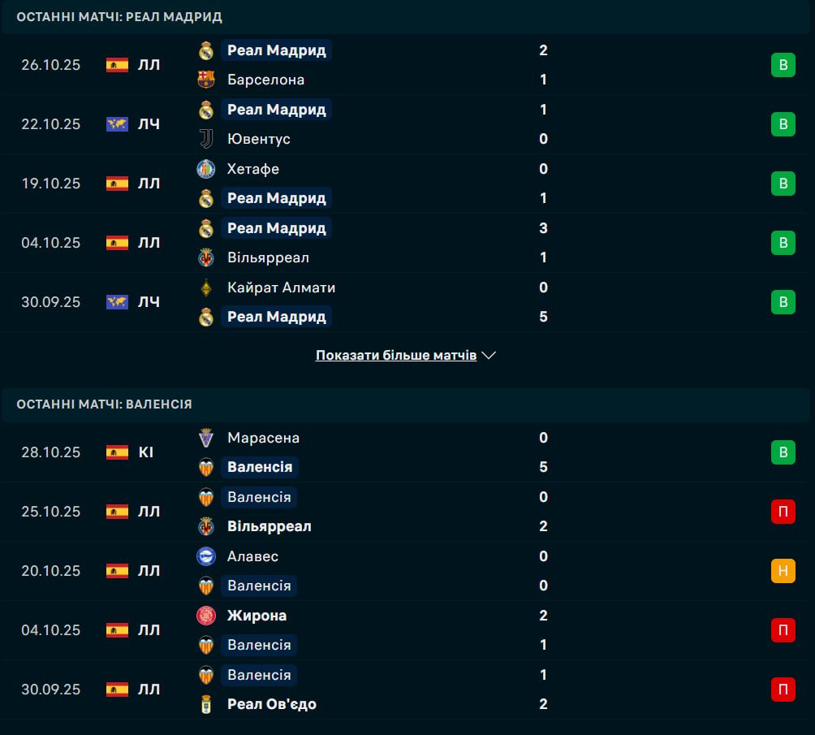Open the 'Жирона' team link
Image resolution: width=815 pixels, height=735 pixels.
coord(257,616)
